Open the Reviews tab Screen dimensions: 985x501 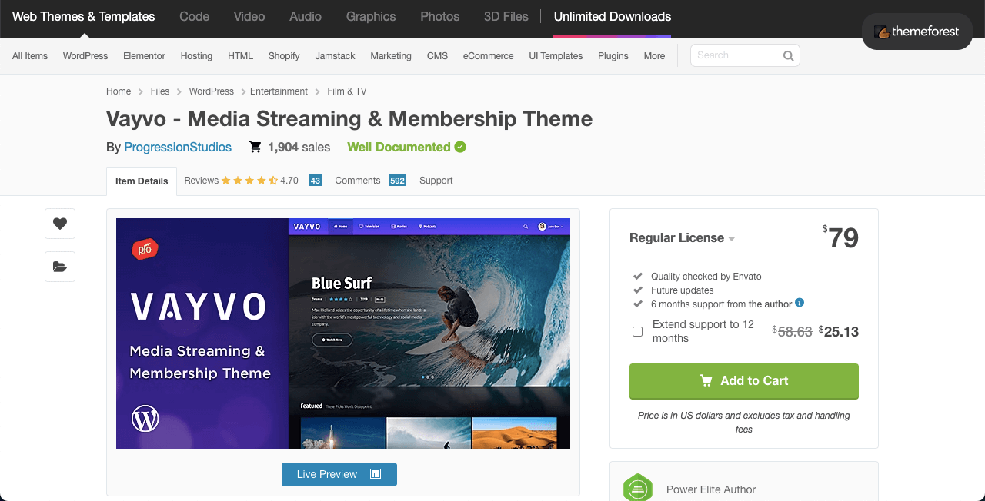pos(202,181)
